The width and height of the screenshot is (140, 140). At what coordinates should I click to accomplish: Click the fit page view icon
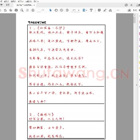pyautogui.click(x=84, y=10)
